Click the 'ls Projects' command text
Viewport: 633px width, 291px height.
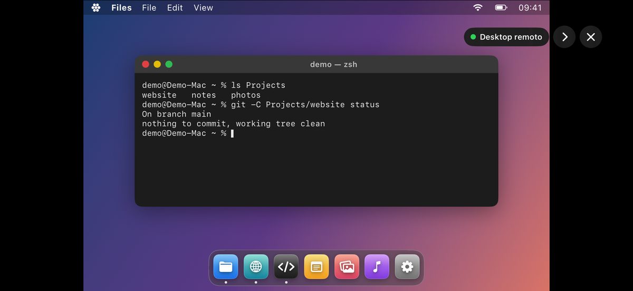[x=258, y=85]
